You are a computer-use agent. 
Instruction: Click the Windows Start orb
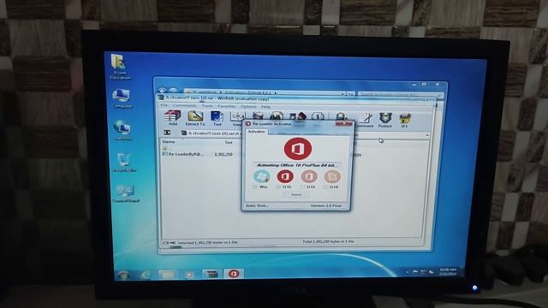pos(123,275)
